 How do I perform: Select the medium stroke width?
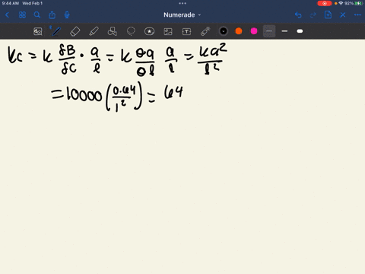tap(284, 31)
